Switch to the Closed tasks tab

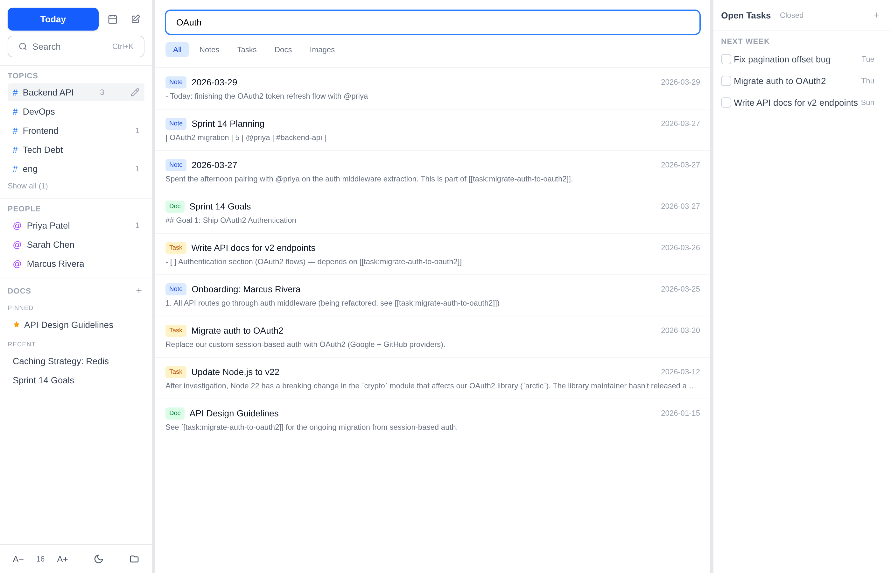coord(791,15)
